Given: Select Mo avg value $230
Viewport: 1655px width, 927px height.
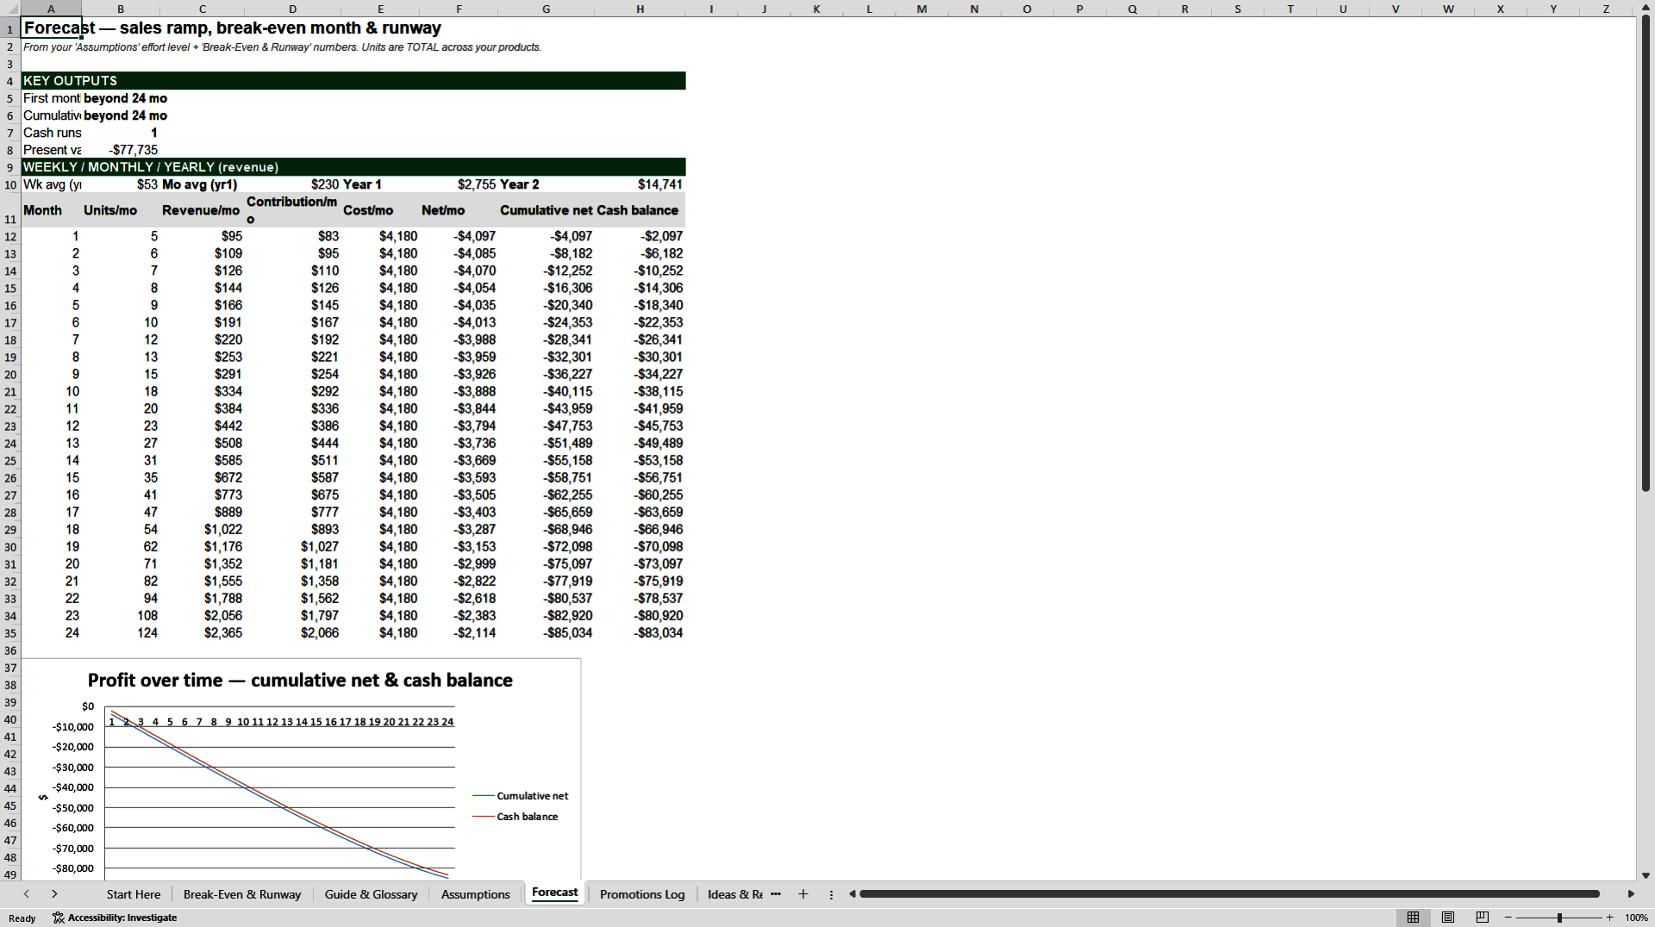Looking at the screenshot, I should point(292,184).
